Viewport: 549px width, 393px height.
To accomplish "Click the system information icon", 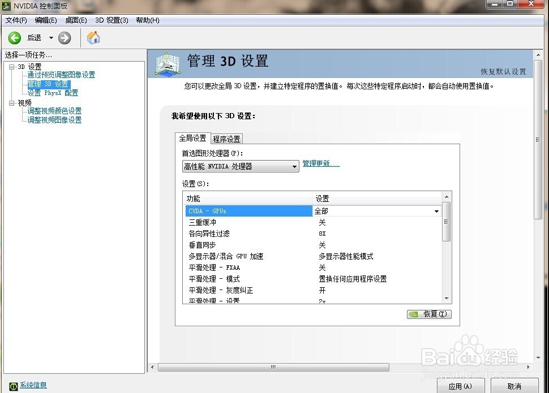I will 14,386.
